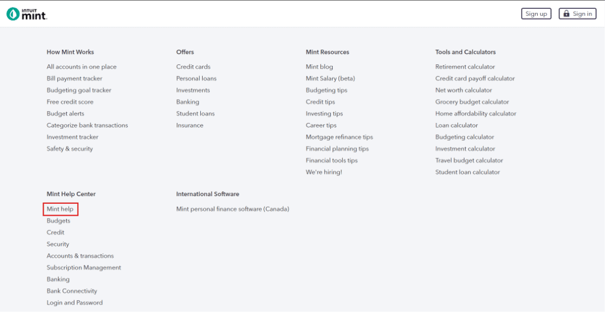Open the Mint blog link

click(319, 67)
